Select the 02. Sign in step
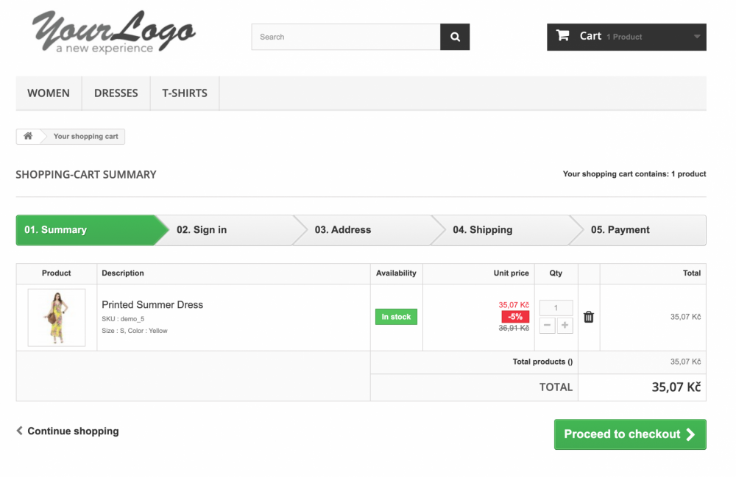The width and height of the screenshot is (736, 477). click(221, 230)
